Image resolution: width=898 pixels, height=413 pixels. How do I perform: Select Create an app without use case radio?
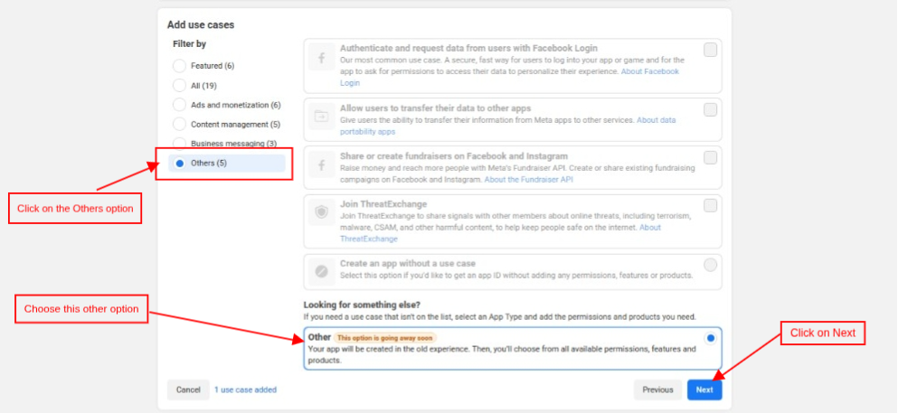[710, 265]
